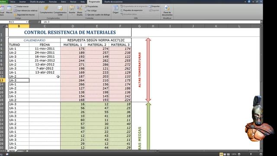Open Complementos COM dialog
Image resolution: width=277 pixels, height=156 pixels.
(60, 10)
